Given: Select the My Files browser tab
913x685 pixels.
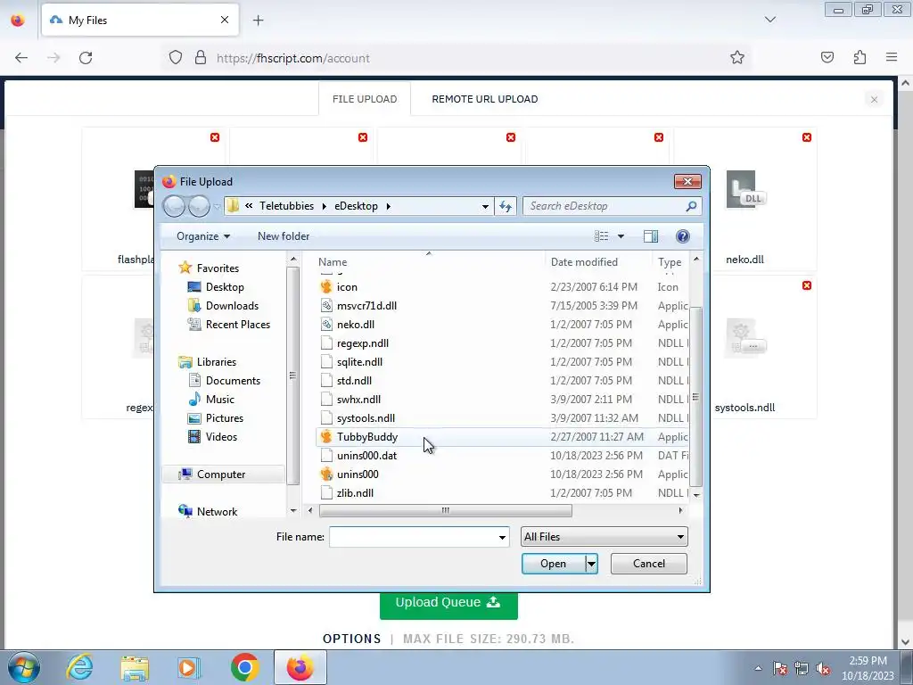Looking at the screenshot, I should click(140, 20).
